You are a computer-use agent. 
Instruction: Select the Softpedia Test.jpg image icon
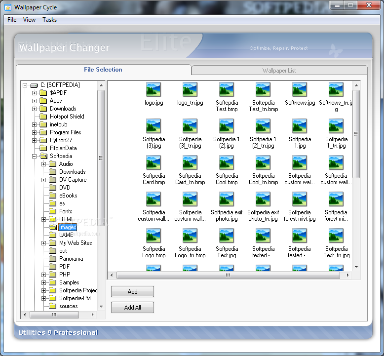click(227, 236)
